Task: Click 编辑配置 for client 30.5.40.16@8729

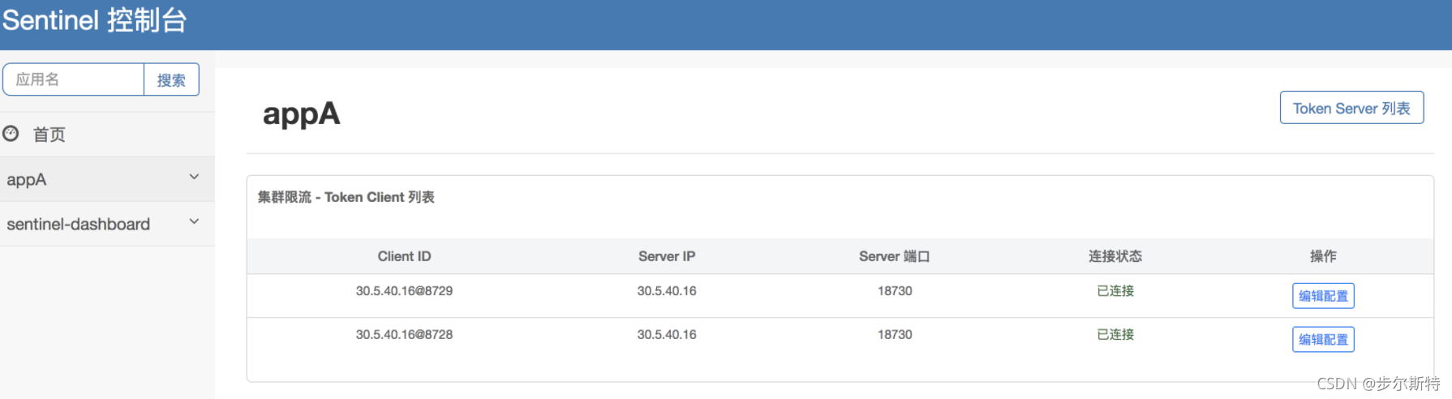Action: [x=1323, y=296]
